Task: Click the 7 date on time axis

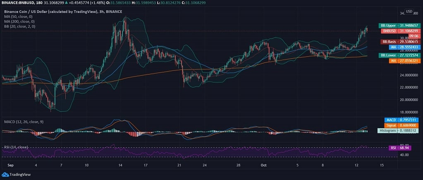Action: 61,165
